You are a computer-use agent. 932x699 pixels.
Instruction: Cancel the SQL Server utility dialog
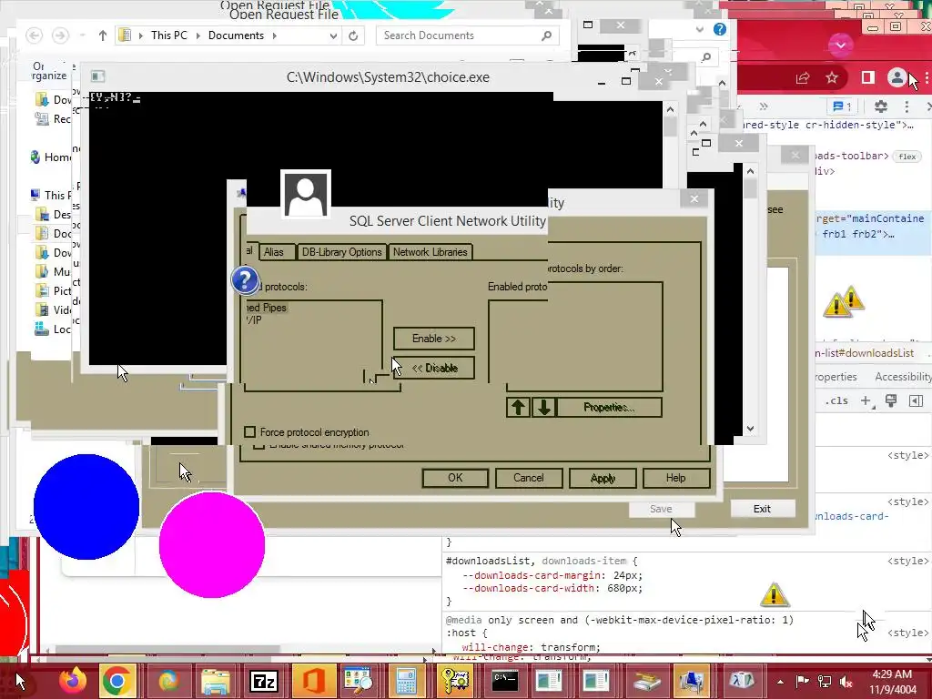(x=529, y=478)
